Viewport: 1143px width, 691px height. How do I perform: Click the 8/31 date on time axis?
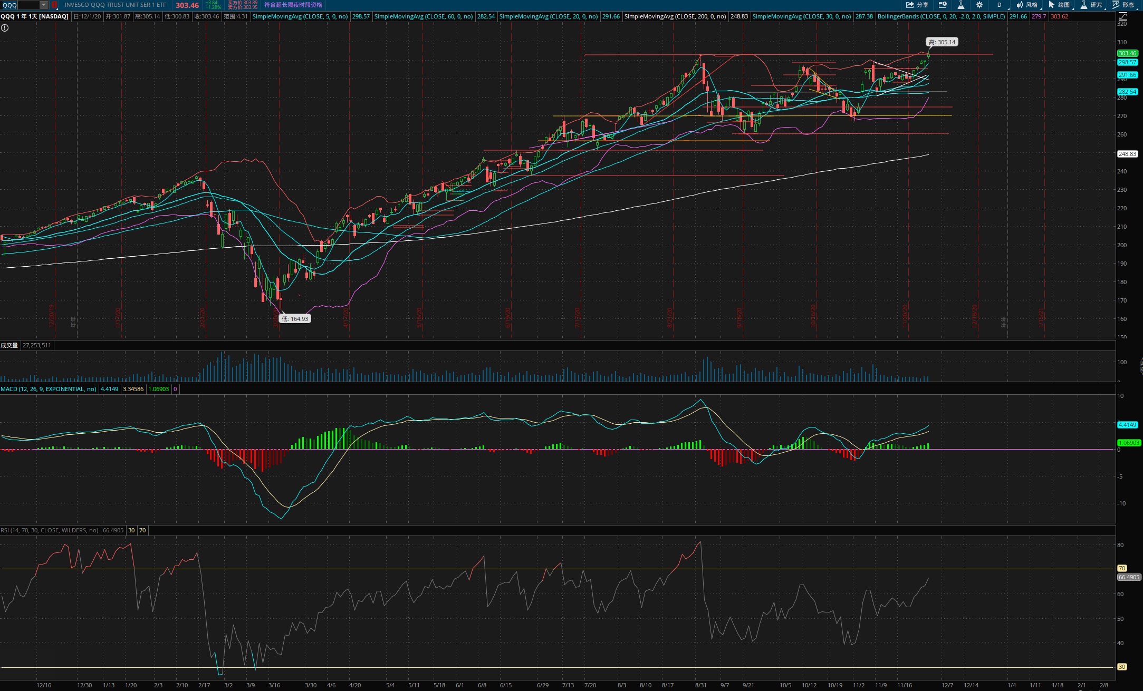pos(701,685)
